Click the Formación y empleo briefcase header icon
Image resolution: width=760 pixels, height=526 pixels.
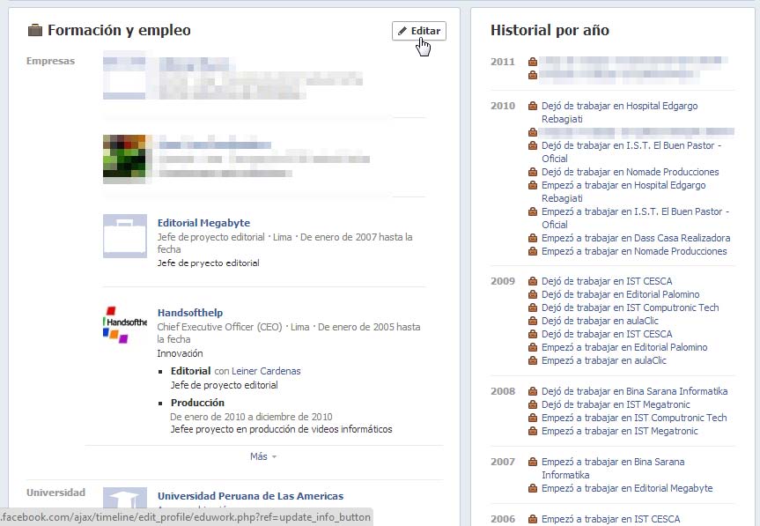pyautogui.click(x=35, y=31)
